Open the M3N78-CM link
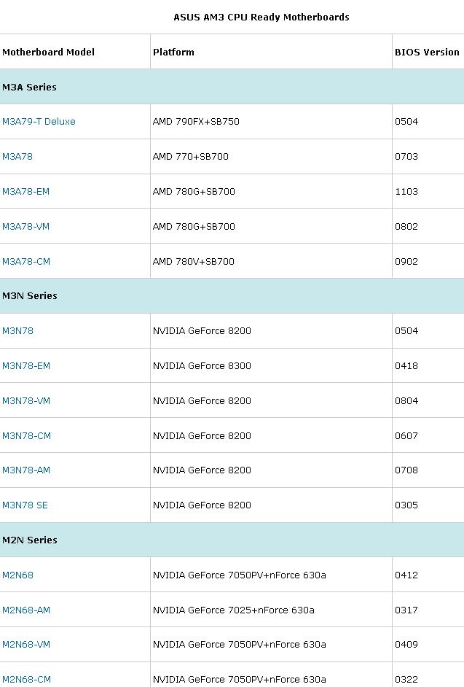The width and height of the screenshot is (464, 687). (x=26, y=436)
